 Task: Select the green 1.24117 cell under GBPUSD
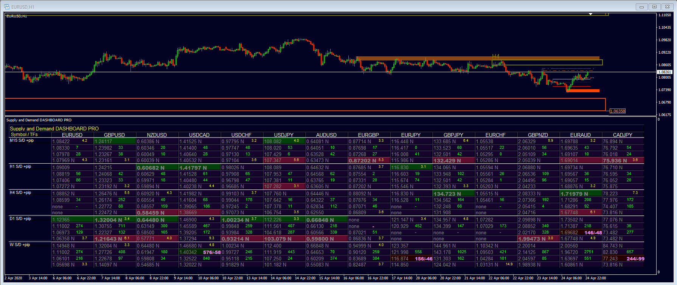[115, 141]
